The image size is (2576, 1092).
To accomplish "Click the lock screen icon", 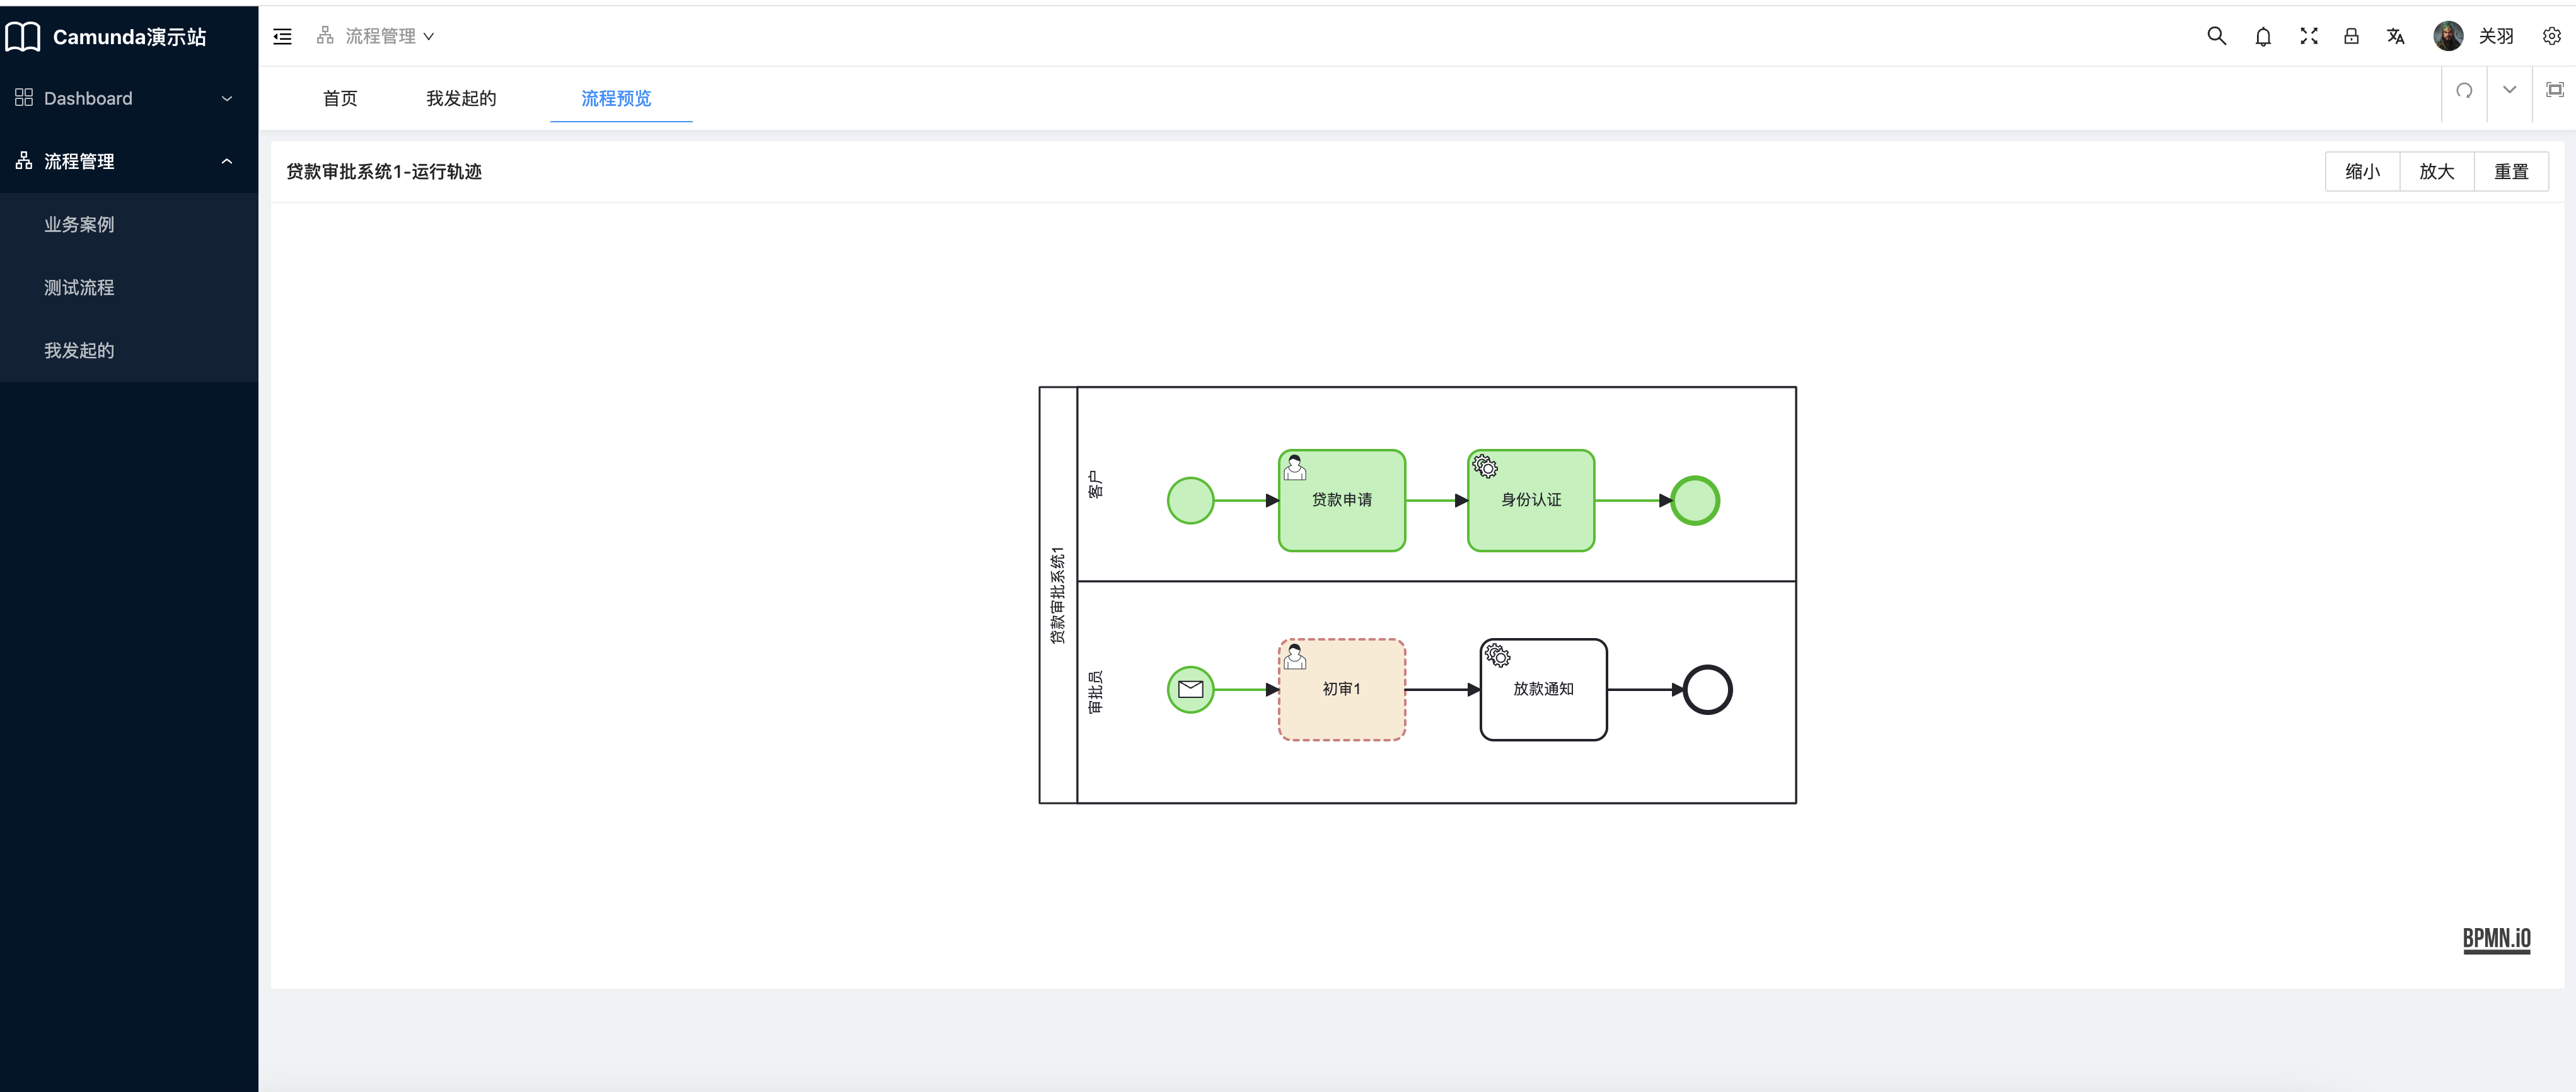I will tap(2351, 36).
